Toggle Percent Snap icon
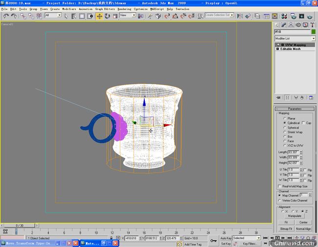The width and height of the screenshot is (318, 247). (183, 16)
